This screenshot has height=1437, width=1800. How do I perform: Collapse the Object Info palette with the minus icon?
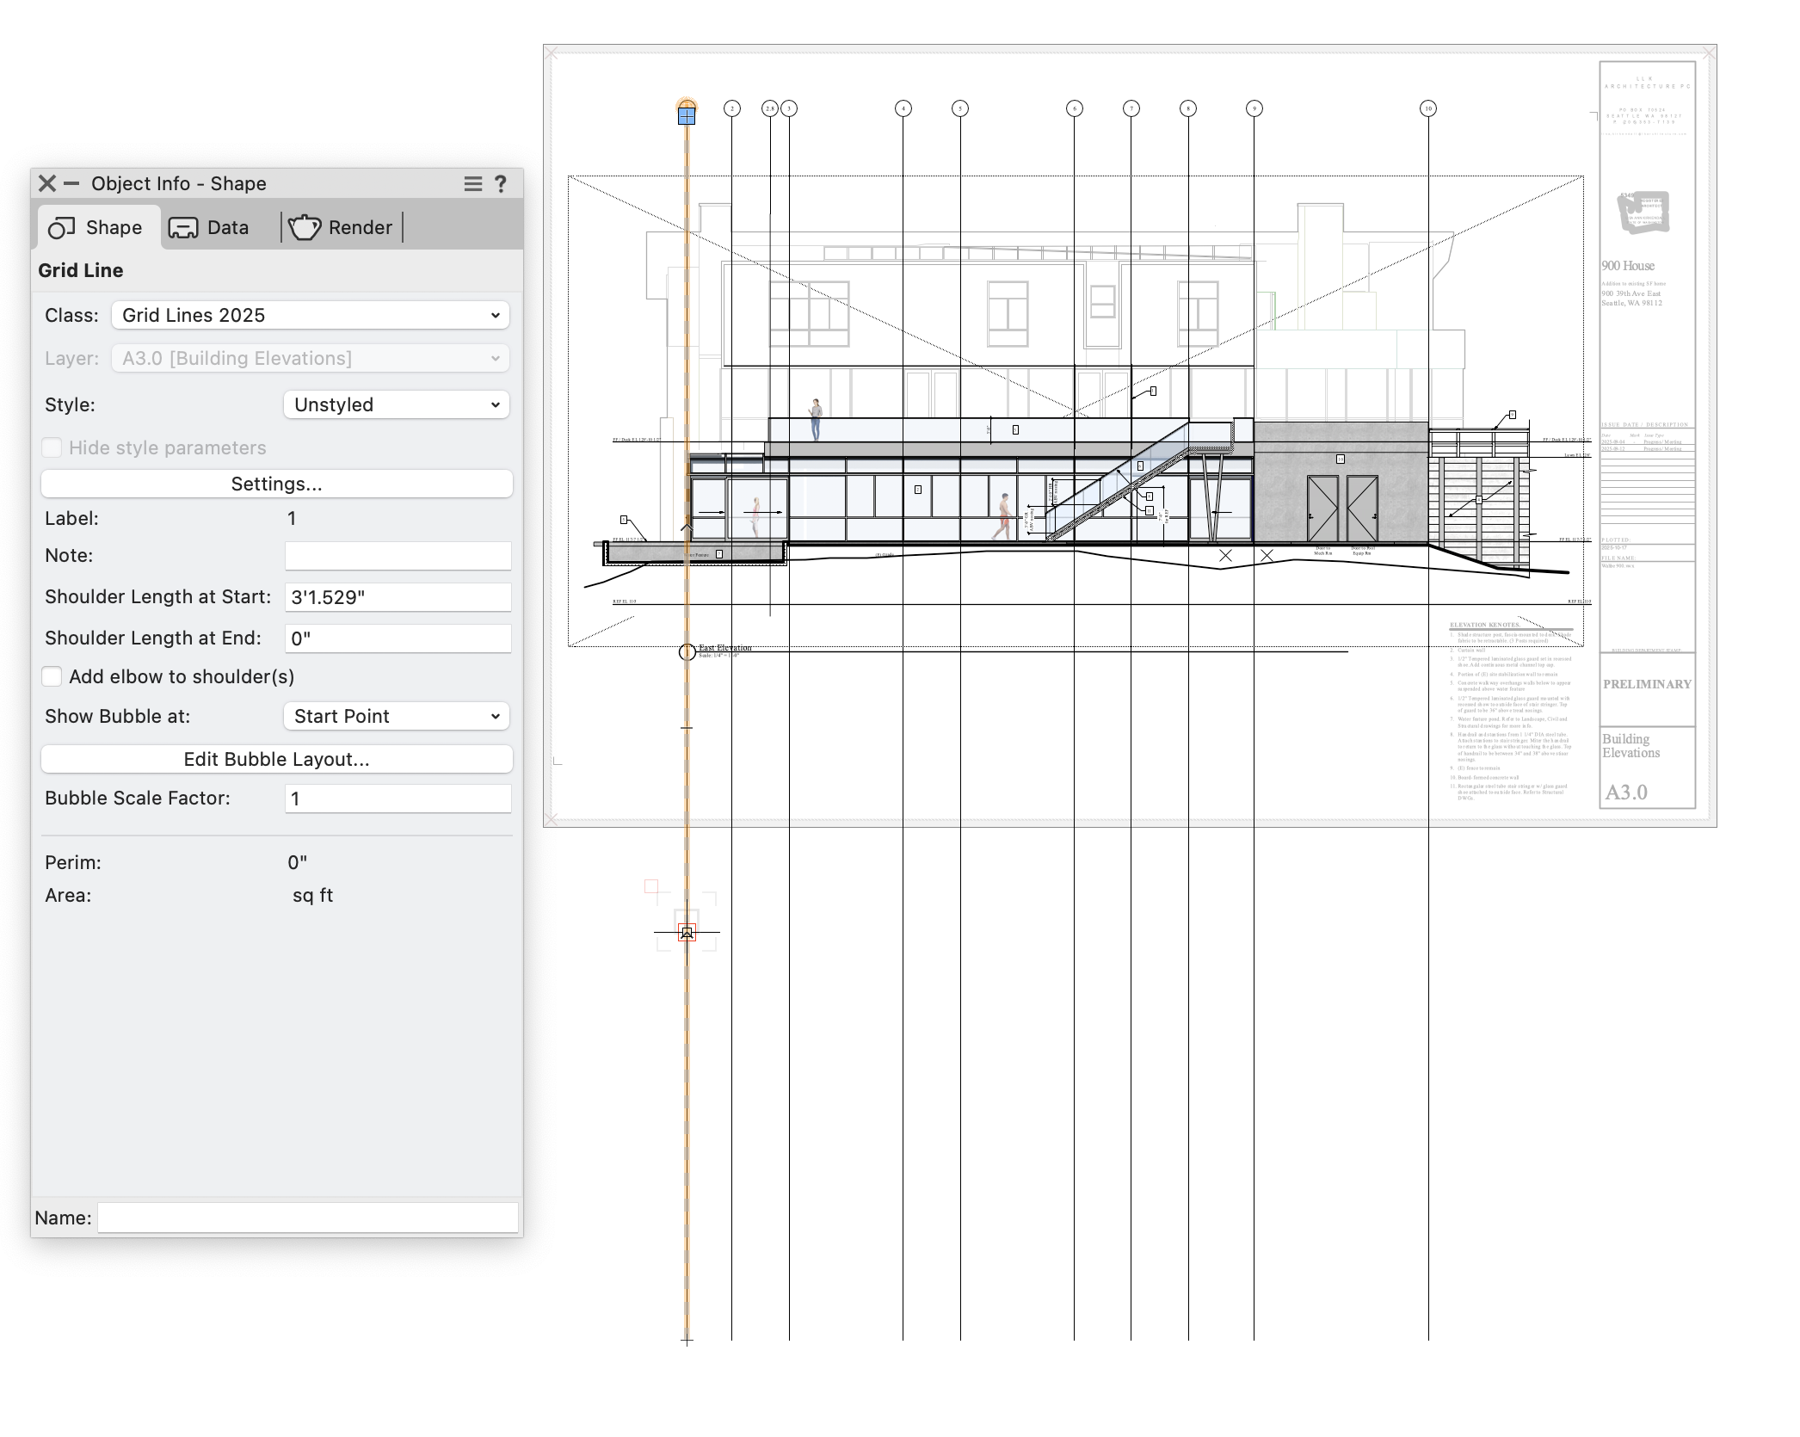click(71, 183)
